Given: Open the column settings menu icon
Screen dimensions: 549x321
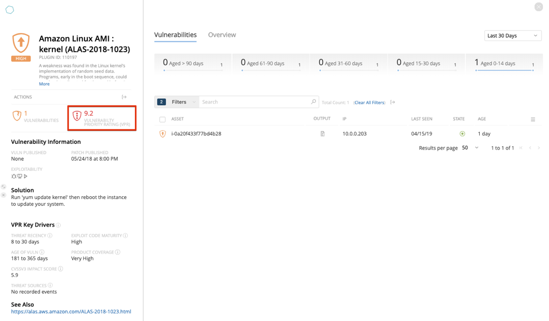Looking at the screenshot, I should point(533,119).
